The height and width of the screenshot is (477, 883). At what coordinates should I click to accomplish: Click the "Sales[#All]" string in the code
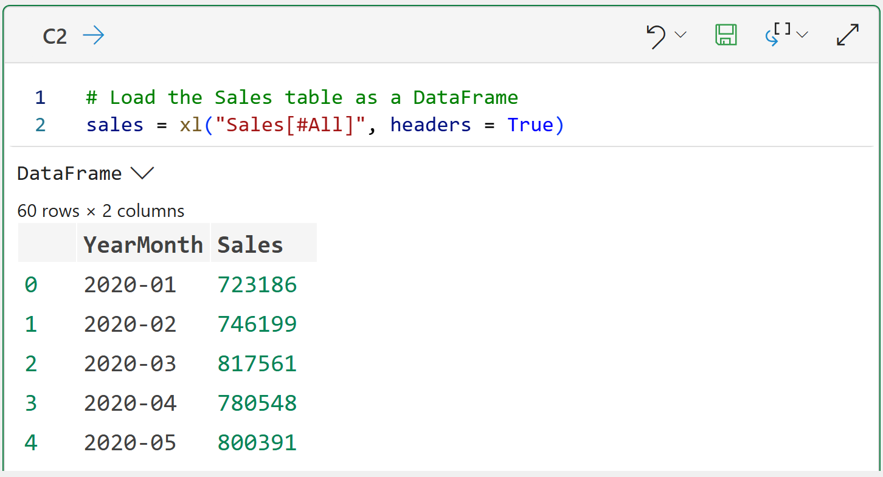coord(290,125)
